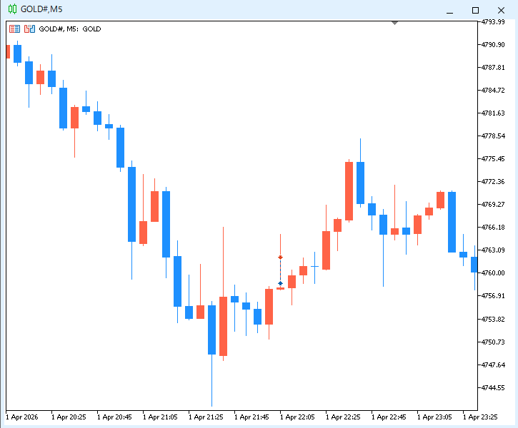The height and width of the screenshot is (428, 518).
Task: Open the Depth of Market icon
Action: (29, 29)
